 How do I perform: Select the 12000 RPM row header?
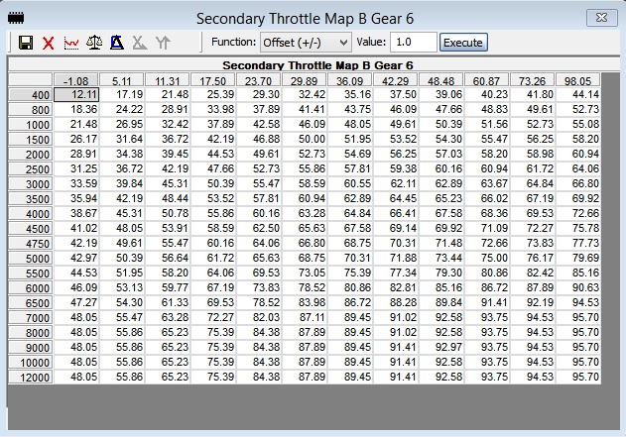(x=31, y=378)
